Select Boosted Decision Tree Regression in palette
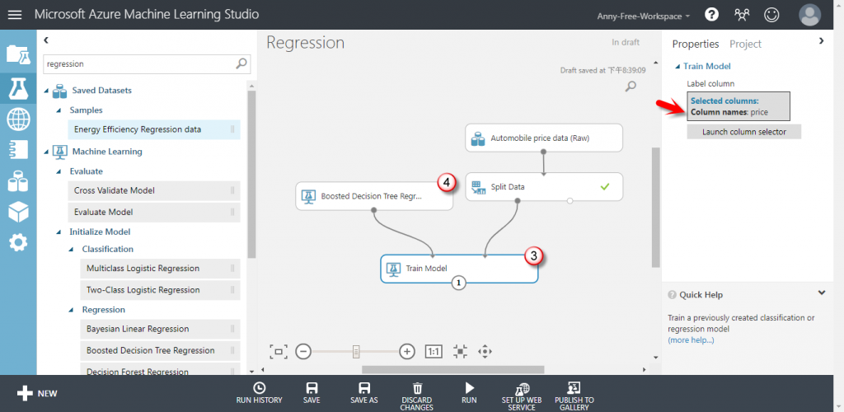The height and width of the screenshot is (412, 844). [x=161, y=350]
